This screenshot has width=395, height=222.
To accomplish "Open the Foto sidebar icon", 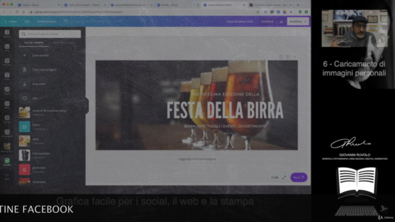I will click(7, 47).
